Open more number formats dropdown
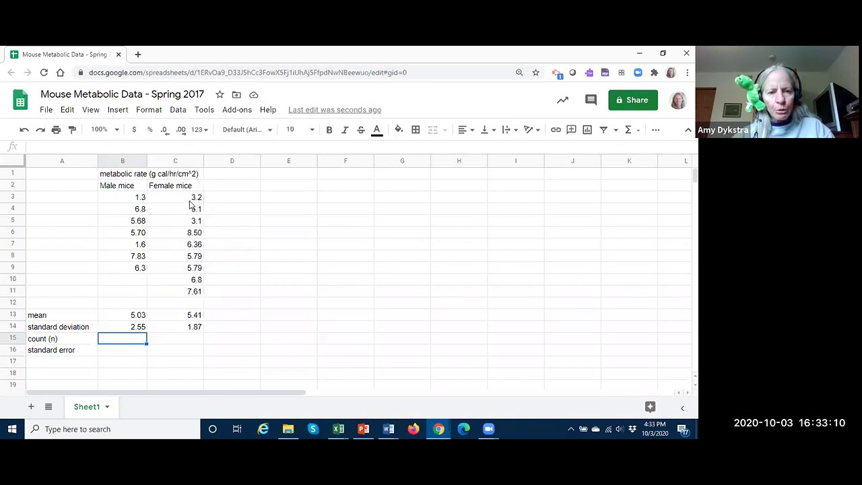This screenshot has height=485, width=862. point(199,129)
